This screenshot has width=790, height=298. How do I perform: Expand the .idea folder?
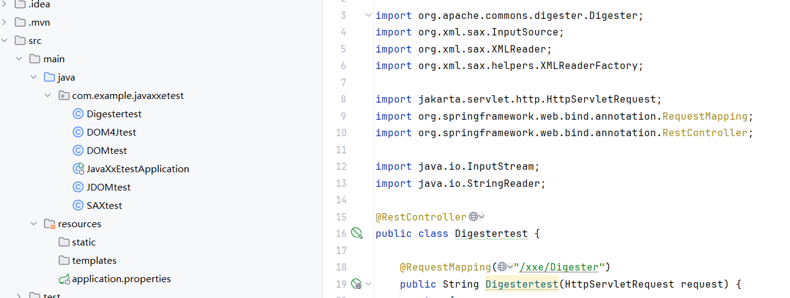[4, 4]
